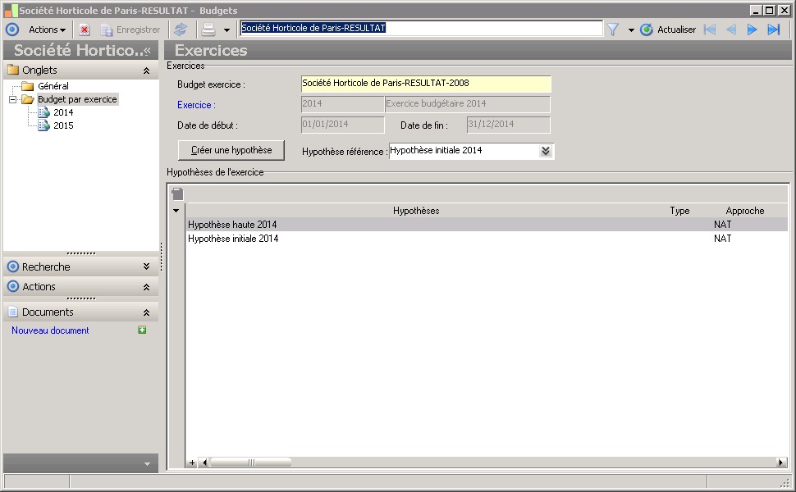796x492 pixels.
Task: Click the grid toolbar document icon
Action: pyautogui.click(x=178, y=194)
